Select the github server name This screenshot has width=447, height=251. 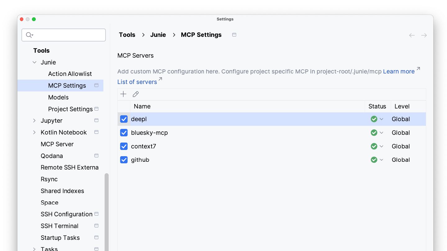[140, 160]
